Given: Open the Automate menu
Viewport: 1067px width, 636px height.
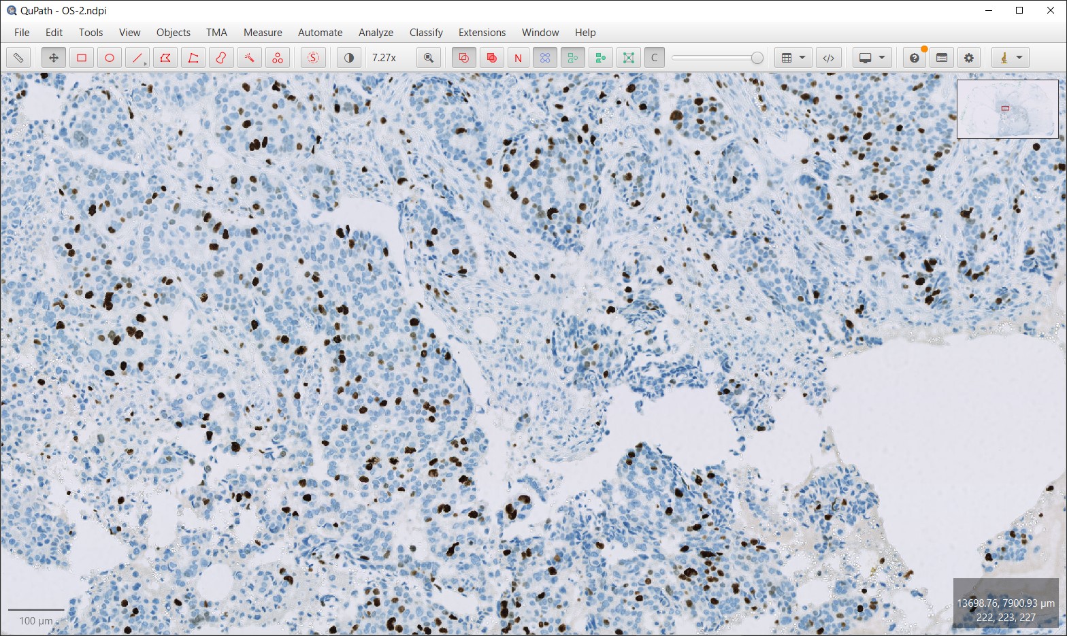Looking at the screenshot, I should [321, 33].
